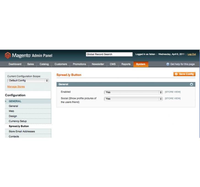Viewport: 200px width, 187px height.
Task: Click the Spread.ly Button page heading
Action: point(69,75)
